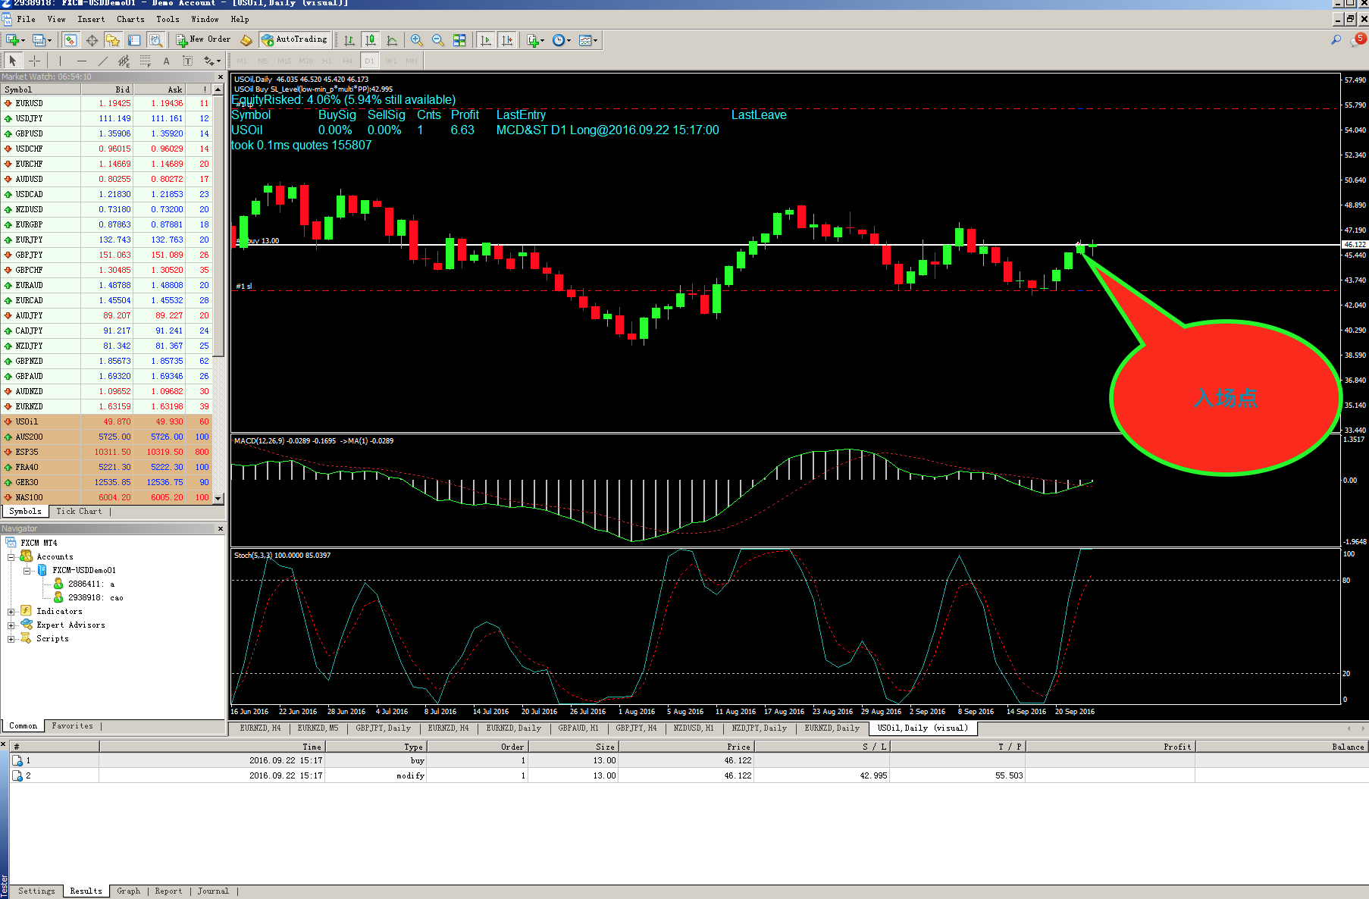Open the tester Report tab

click(x=168, y=891)
